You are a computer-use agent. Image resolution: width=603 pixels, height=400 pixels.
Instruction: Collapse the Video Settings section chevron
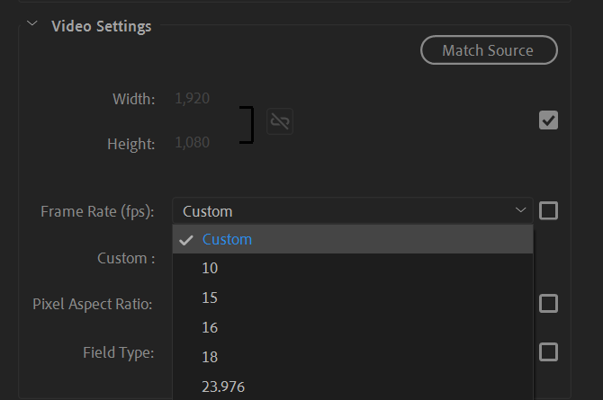coord(32,25)
